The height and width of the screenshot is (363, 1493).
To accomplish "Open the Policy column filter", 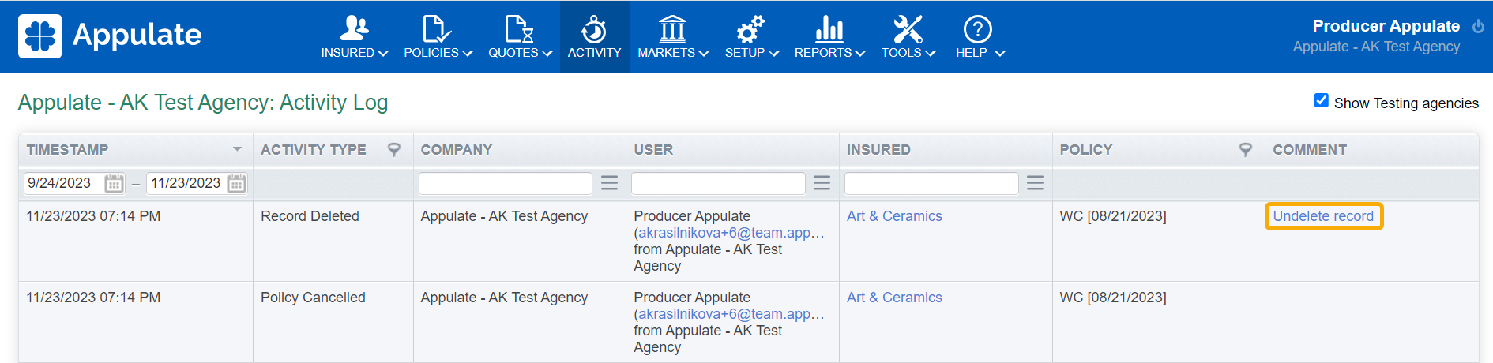I will coord(1246,149).
